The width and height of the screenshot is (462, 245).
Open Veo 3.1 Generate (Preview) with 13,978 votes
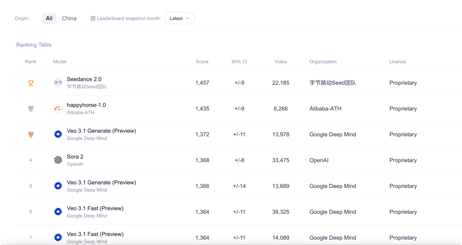tap(101, 131)
